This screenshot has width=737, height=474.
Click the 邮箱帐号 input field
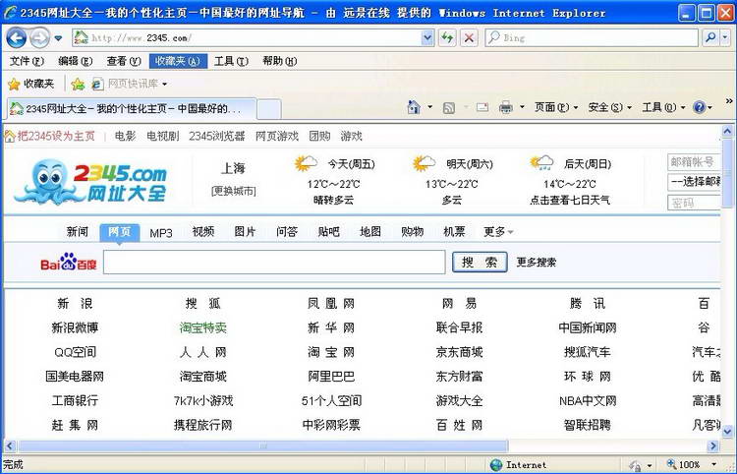(694, 162)
